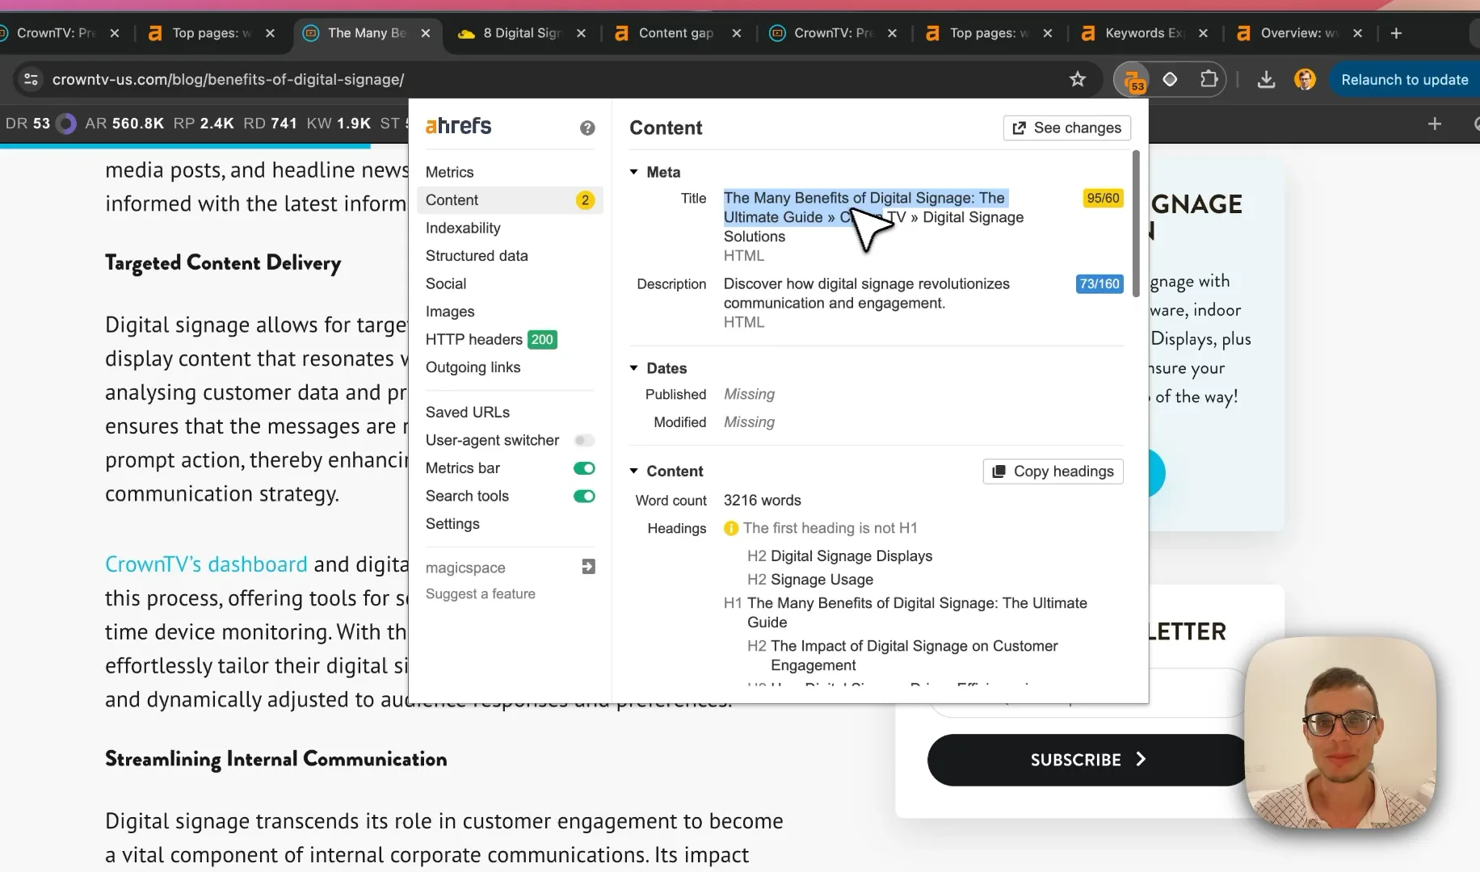Click the diamond-shaped extension icon
This screenshot has height=872, width=1480.
click(x=1170, y=79)
